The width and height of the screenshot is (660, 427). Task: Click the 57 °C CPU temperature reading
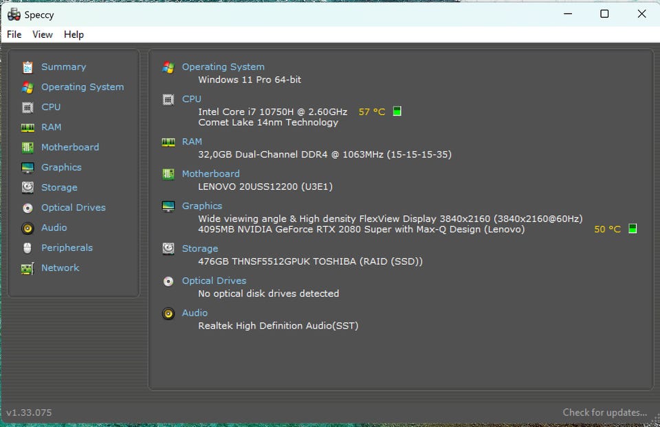(372, 112)
